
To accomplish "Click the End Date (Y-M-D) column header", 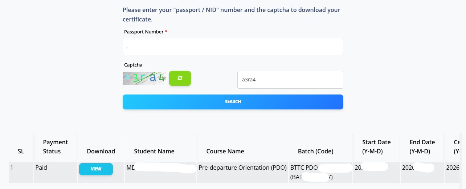I will pos(422,147).
